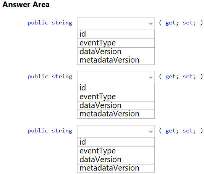Viewport: 204px width, 174px height.
Task: Pick 'dataVersion' in the second dropdown list
Action: (116, 106)
